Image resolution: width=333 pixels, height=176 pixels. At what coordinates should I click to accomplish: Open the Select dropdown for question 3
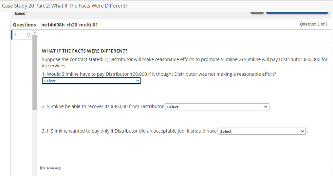[262, 131]
